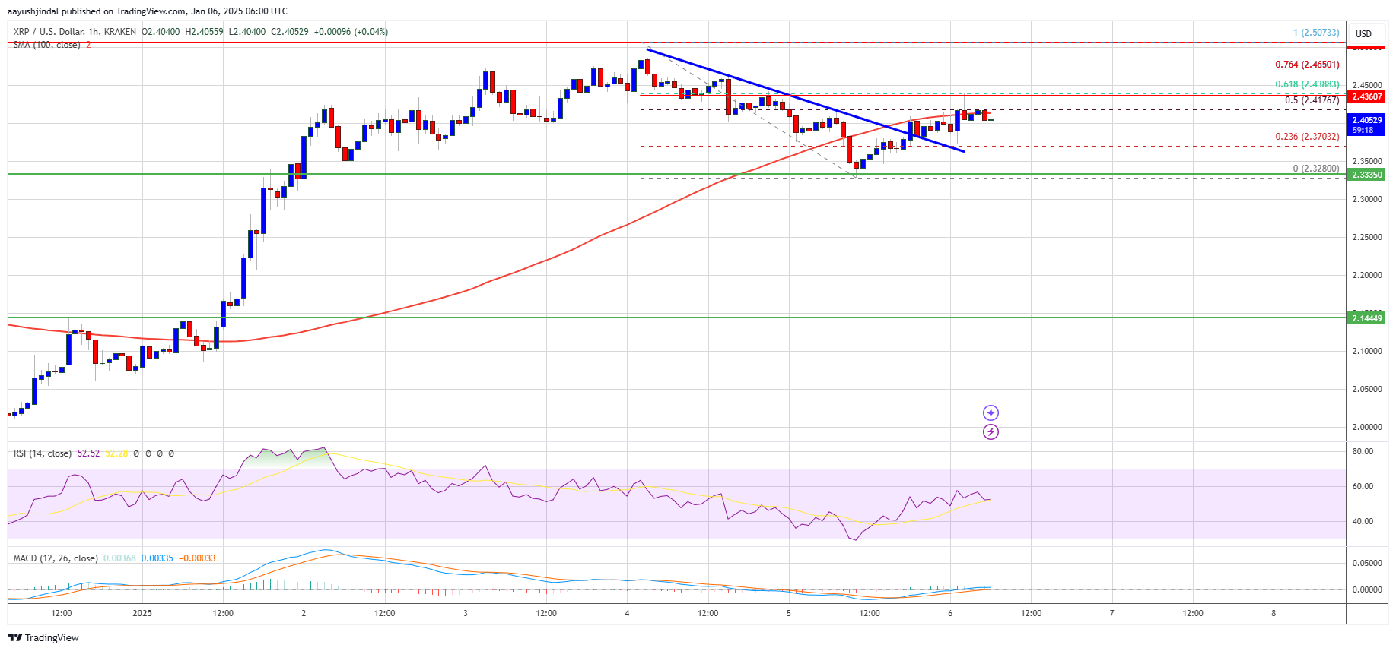Expand the SMA (100, close) indicator legend

tap(47, 45)
